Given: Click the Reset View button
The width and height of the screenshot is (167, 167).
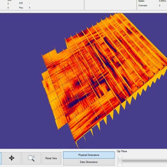Looking at the screenshot, I should tap(51, 158).
